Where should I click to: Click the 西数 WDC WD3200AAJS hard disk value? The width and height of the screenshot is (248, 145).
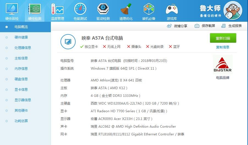pos(135,103)
